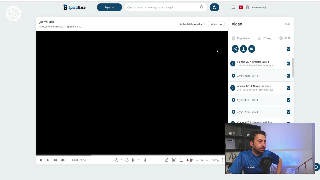The image size is (320, 180).
Task: Click the red dot record marker icon
Action: tap(187, 160)
